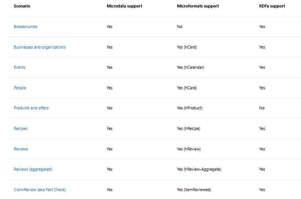Click the No cell in Breadcrumbs row

(180, 27)
